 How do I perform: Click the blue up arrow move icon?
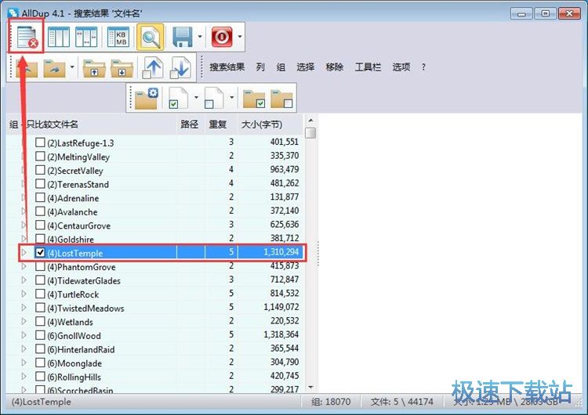click(x=153, y=68)
